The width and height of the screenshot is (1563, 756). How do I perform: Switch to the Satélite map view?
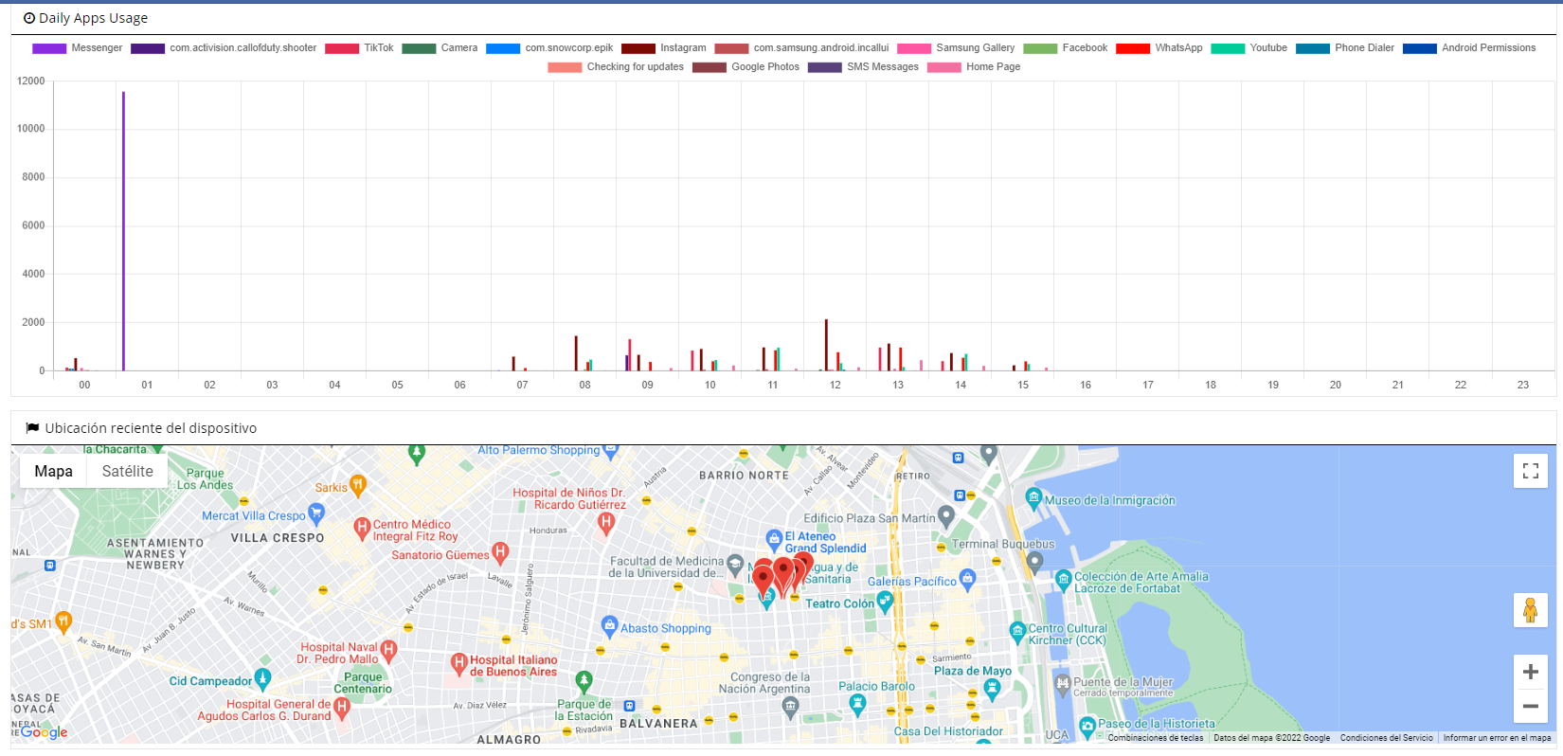coord(127,471)
